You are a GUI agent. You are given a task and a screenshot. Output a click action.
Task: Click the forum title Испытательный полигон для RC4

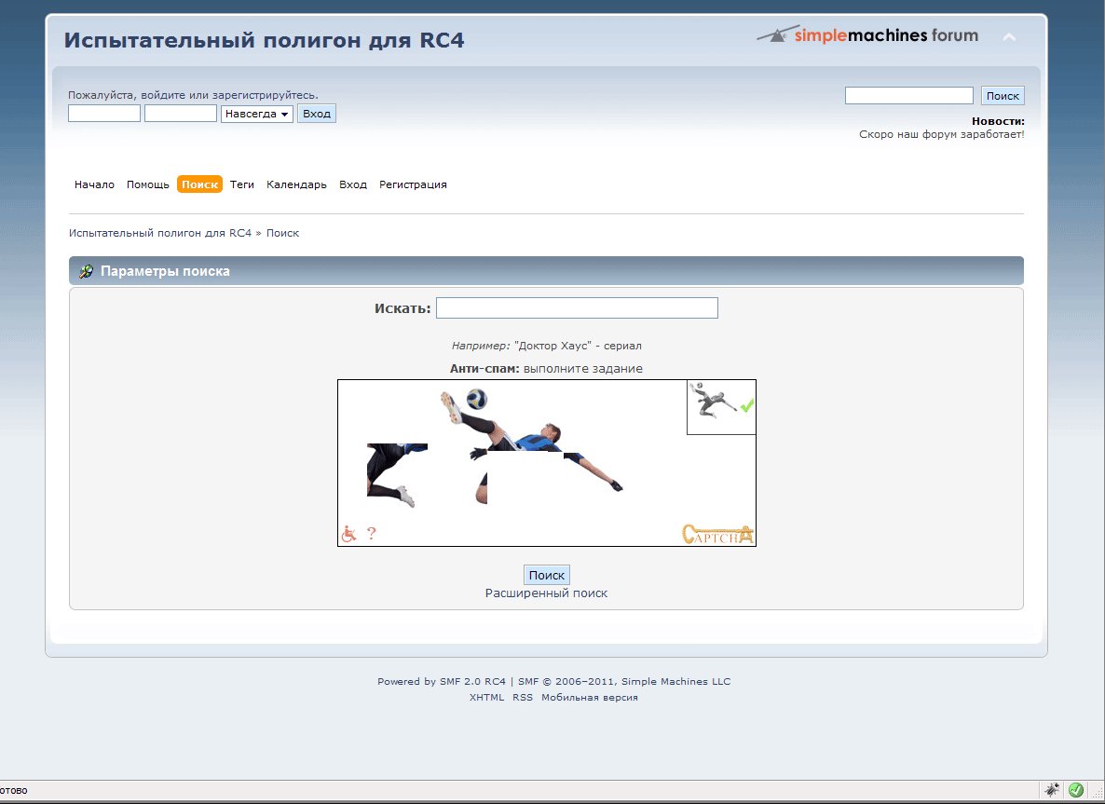(x=265, y=40)
